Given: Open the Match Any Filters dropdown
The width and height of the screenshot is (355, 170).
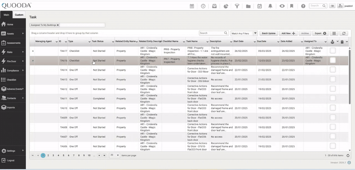Looking at the screenshot, I should 244,33.
